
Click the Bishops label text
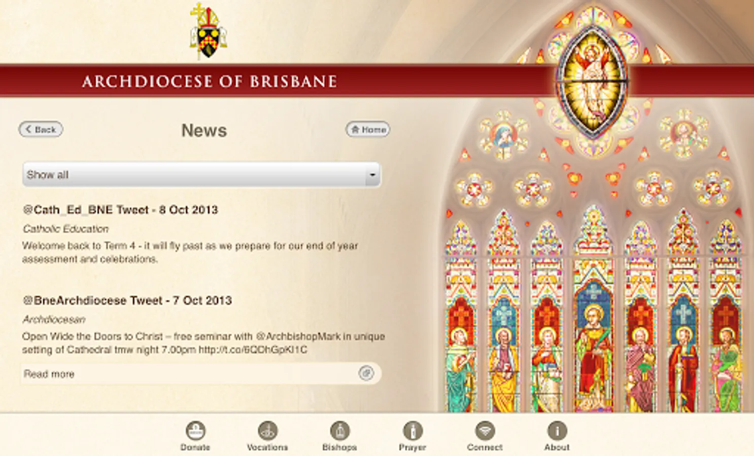pyautogui.click(x=340, y=447)
